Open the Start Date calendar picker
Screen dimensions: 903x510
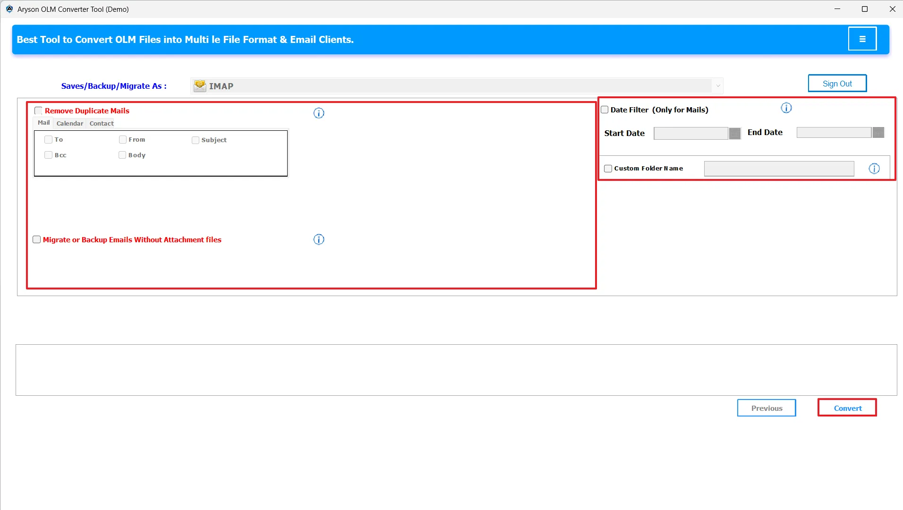pyautogui.click(x=734, y=133)
